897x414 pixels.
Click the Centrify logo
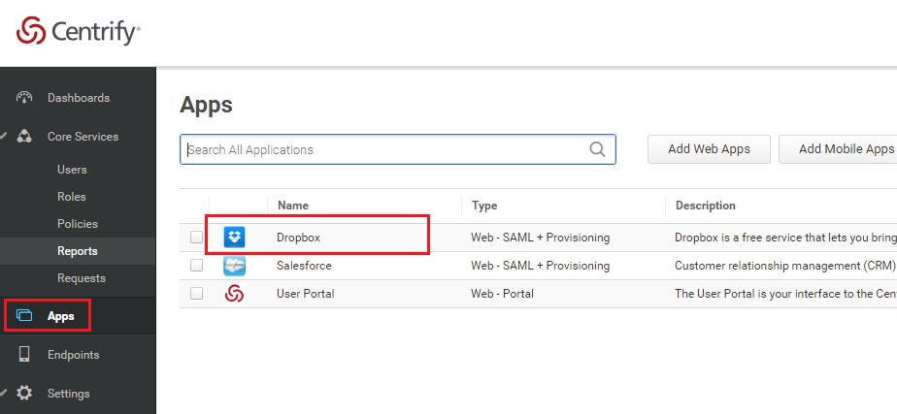(79, 31)
